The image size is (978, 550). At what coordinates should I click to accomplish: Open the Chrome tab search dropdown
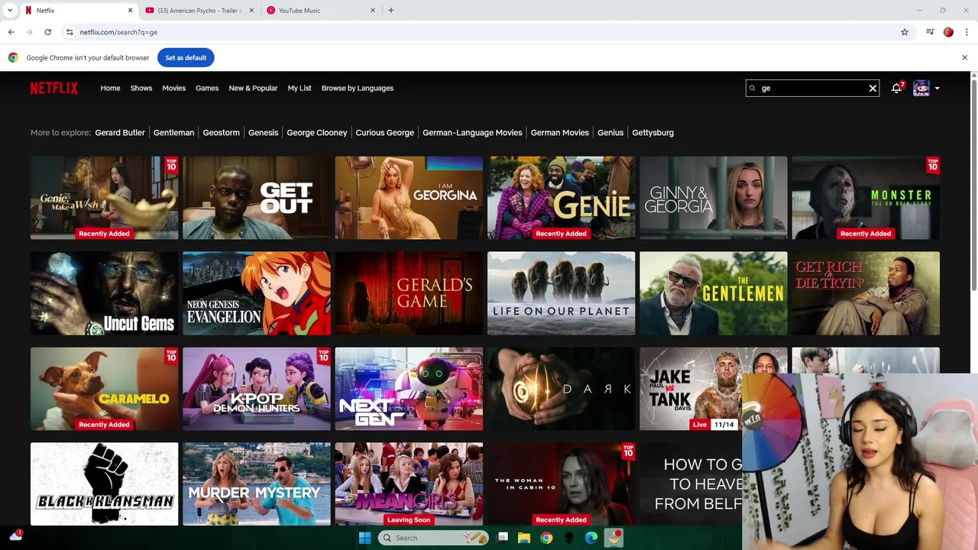[x=10, y=11]
